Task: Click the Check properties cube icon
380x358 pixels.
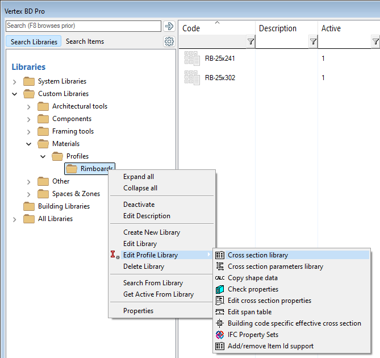Action: pos(219,289)
